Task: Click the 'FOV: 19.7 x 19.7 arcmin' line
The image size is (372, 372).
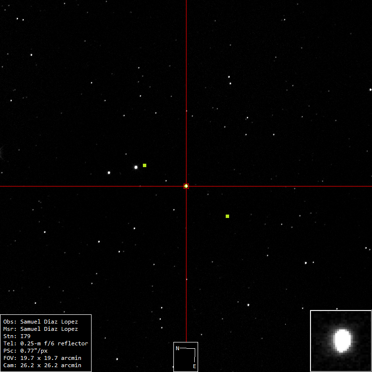Action: [42, 358]
